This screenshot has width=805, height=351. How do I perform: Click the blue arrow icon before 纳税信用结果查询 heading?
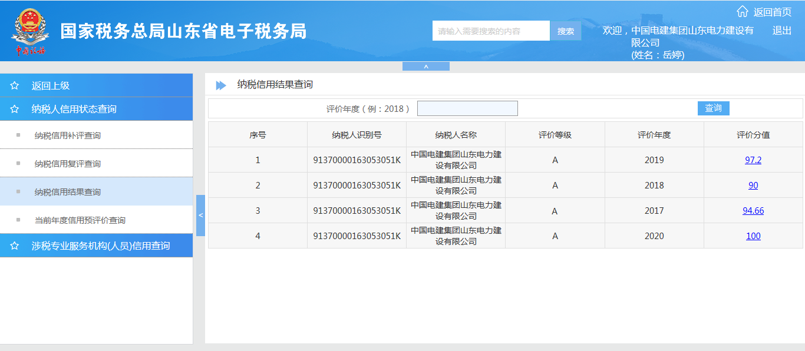(221, 84)
